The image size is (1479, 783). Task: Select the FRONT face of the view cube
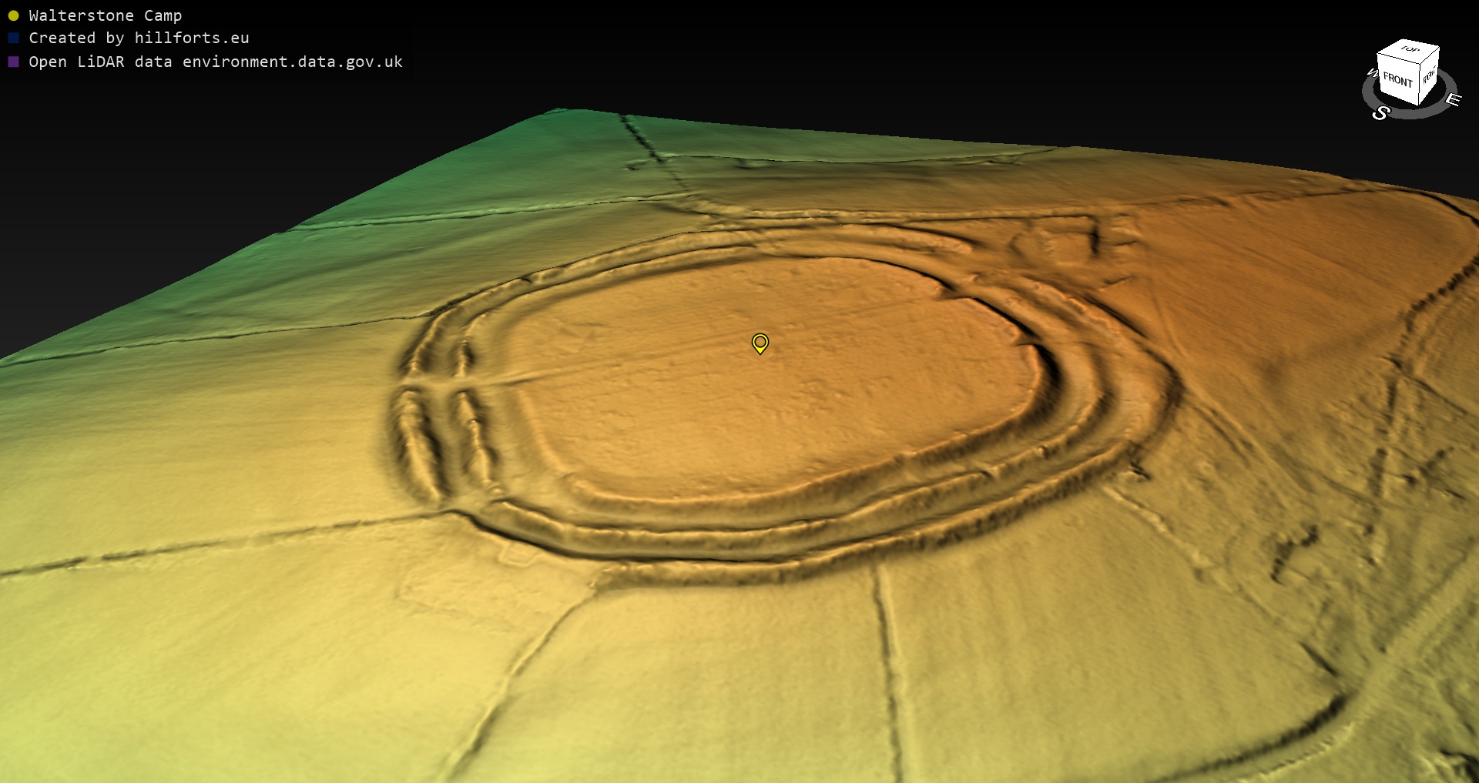point(1397,79)
